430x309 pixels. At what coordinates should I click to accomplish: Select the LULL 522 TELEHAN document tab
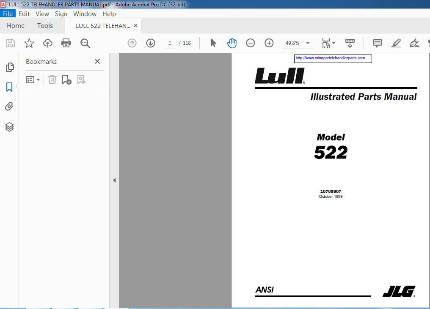[x=103, y=26]
